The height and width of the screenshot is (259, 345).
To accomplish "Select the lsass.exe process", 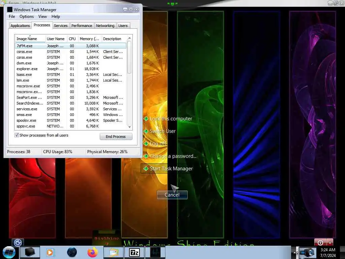I will 71,75.
